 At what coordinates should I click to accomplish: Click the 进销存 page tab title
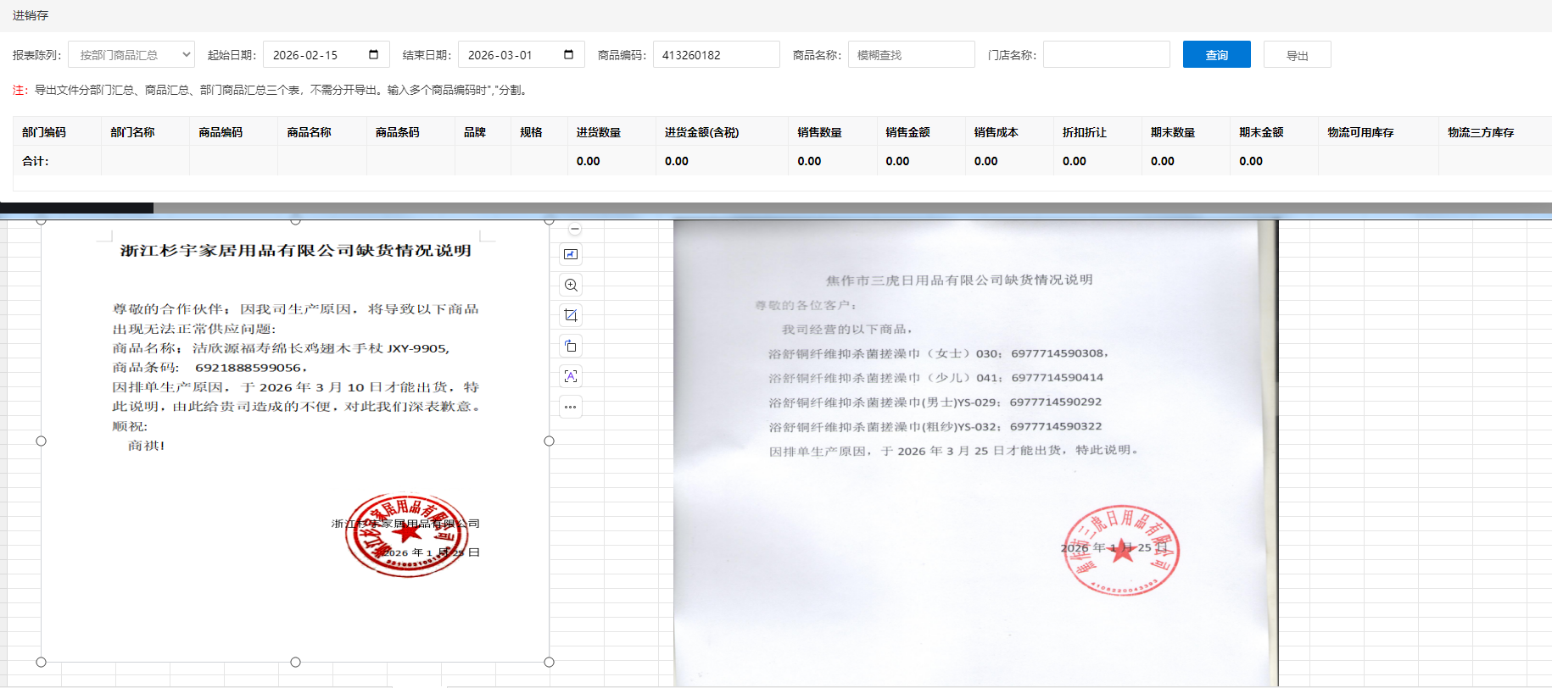coord(31,15)
